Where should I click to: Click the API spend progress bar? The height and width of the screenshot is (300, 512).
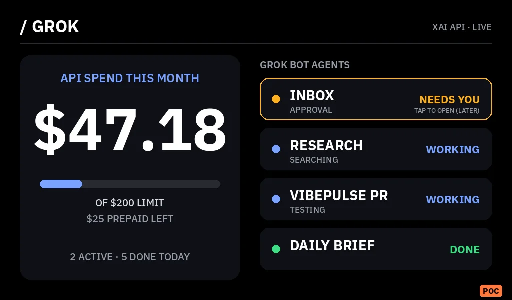tap(130, 184)
